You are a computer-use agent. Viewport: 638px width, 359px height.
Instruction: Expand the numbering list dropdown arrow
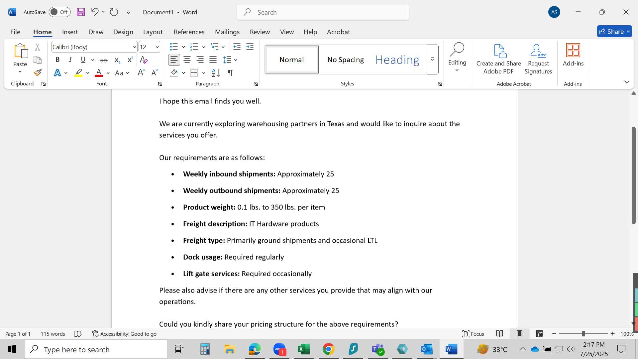pos(204,47)
